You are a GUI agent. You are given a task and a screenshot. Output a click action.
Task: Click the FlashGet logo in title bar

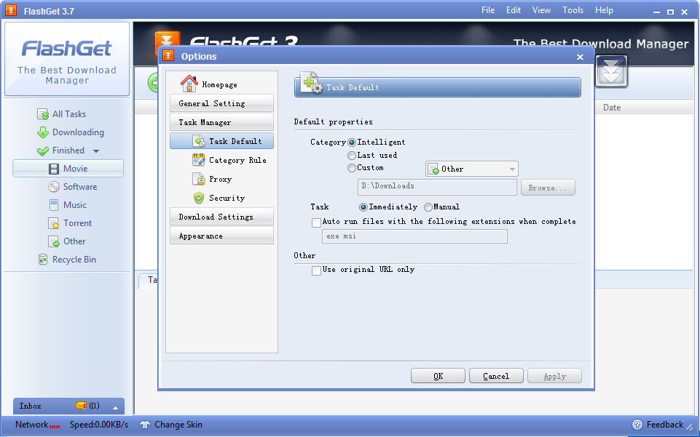tap(11, 10)
